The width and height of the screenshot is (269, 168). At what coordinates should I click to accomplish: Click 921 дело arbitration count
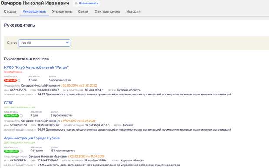[x=36, y=151]
